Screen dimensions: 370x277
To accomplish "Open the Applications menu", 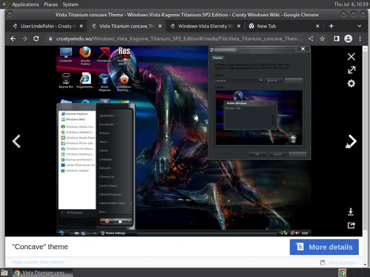I will pyautogui.click(x=26, y=4).
